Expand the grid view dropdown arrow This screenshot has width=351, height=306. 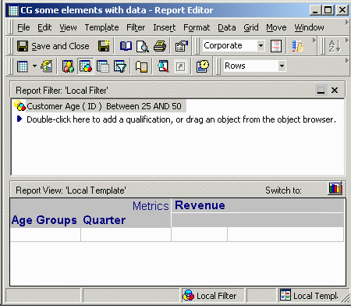[x=34, y=66]
